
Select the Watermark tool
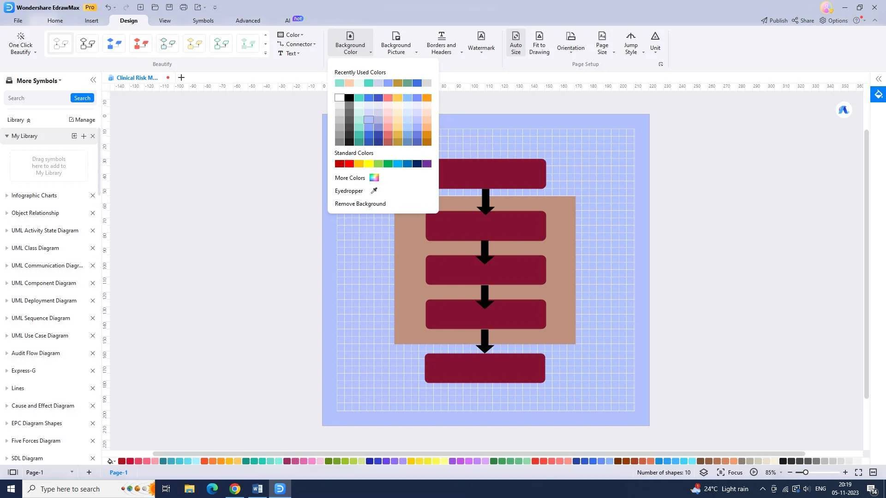481,42
